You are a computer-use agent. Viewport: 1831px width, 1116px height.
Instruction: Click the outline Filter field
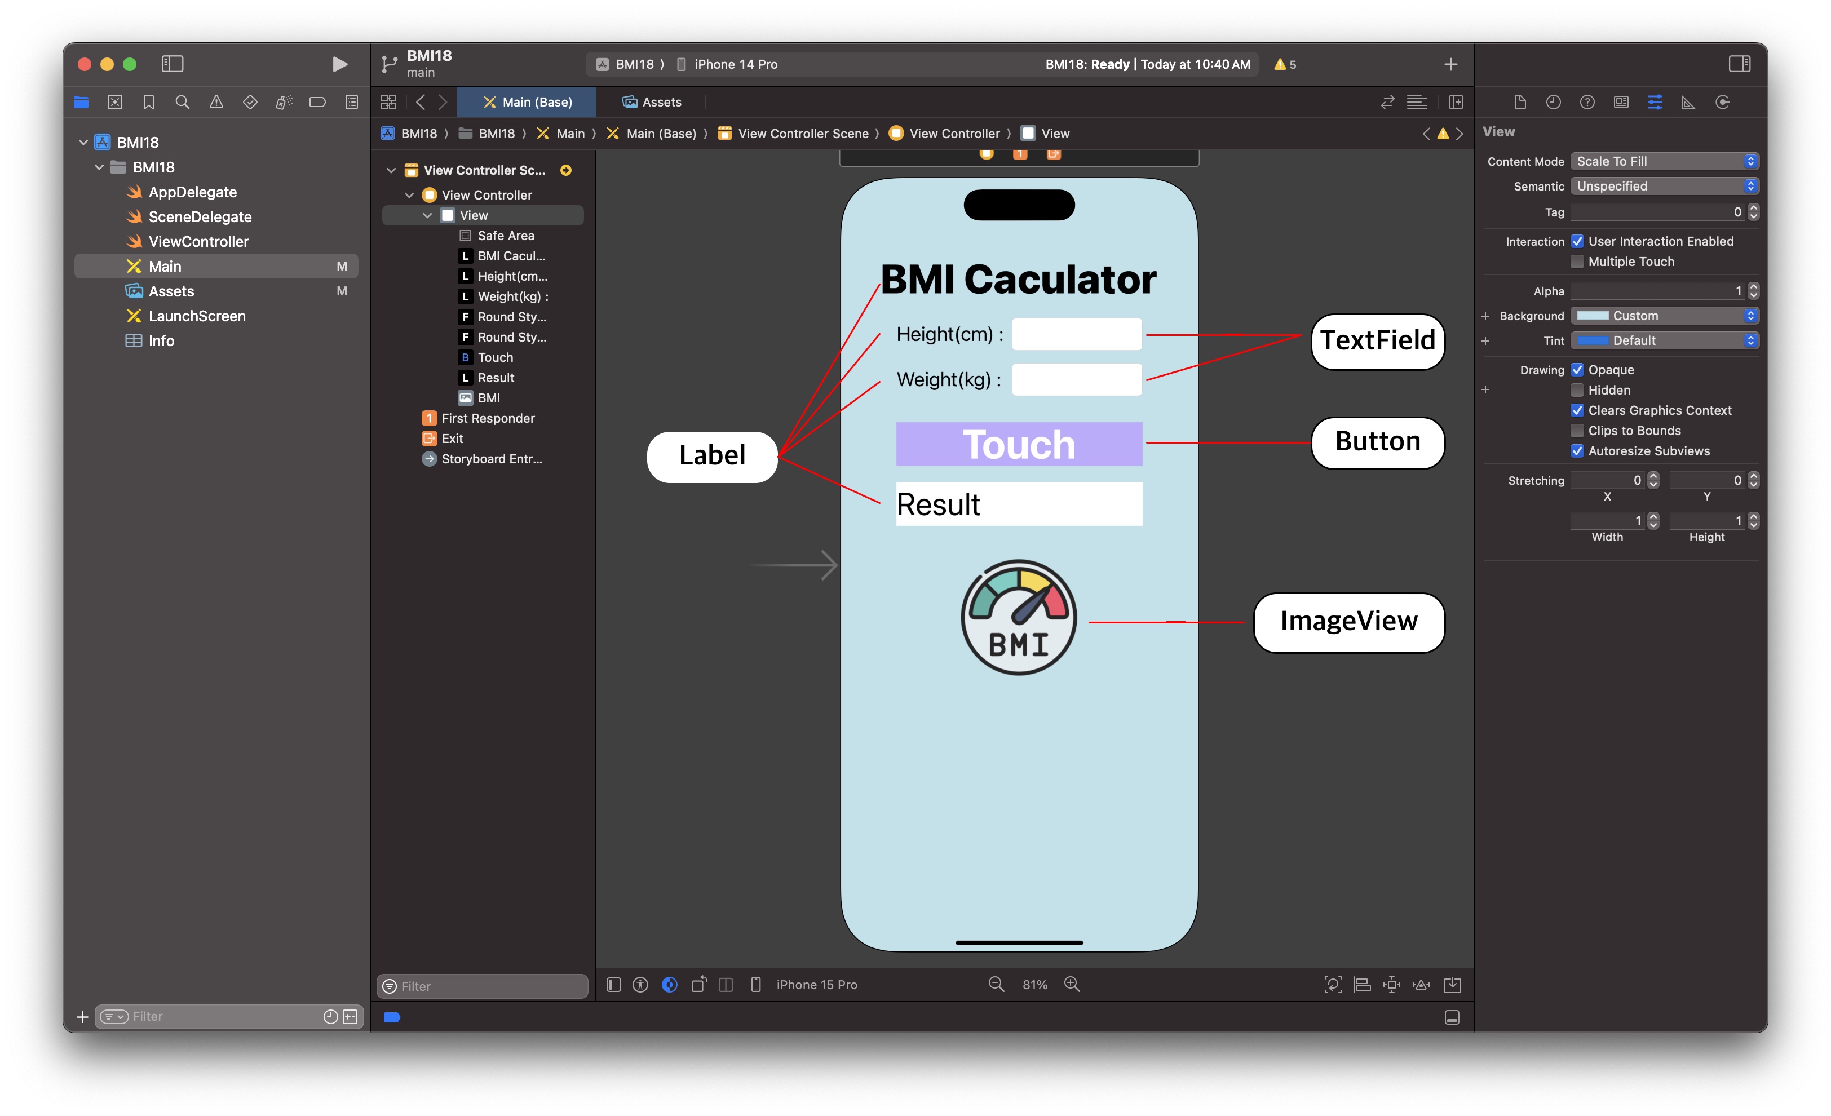[483, 986]
